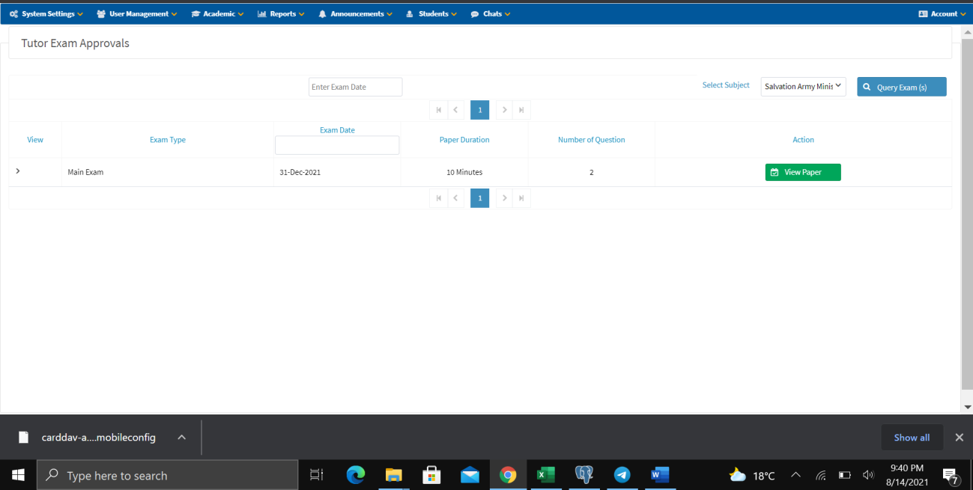Expand the Academic dropdown menu

click(218, 14)
